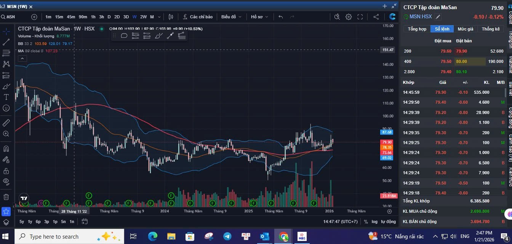Viewport: 512px width, 244px height.
Task: Select the 5y date range
Action: [x=22, y=222]
